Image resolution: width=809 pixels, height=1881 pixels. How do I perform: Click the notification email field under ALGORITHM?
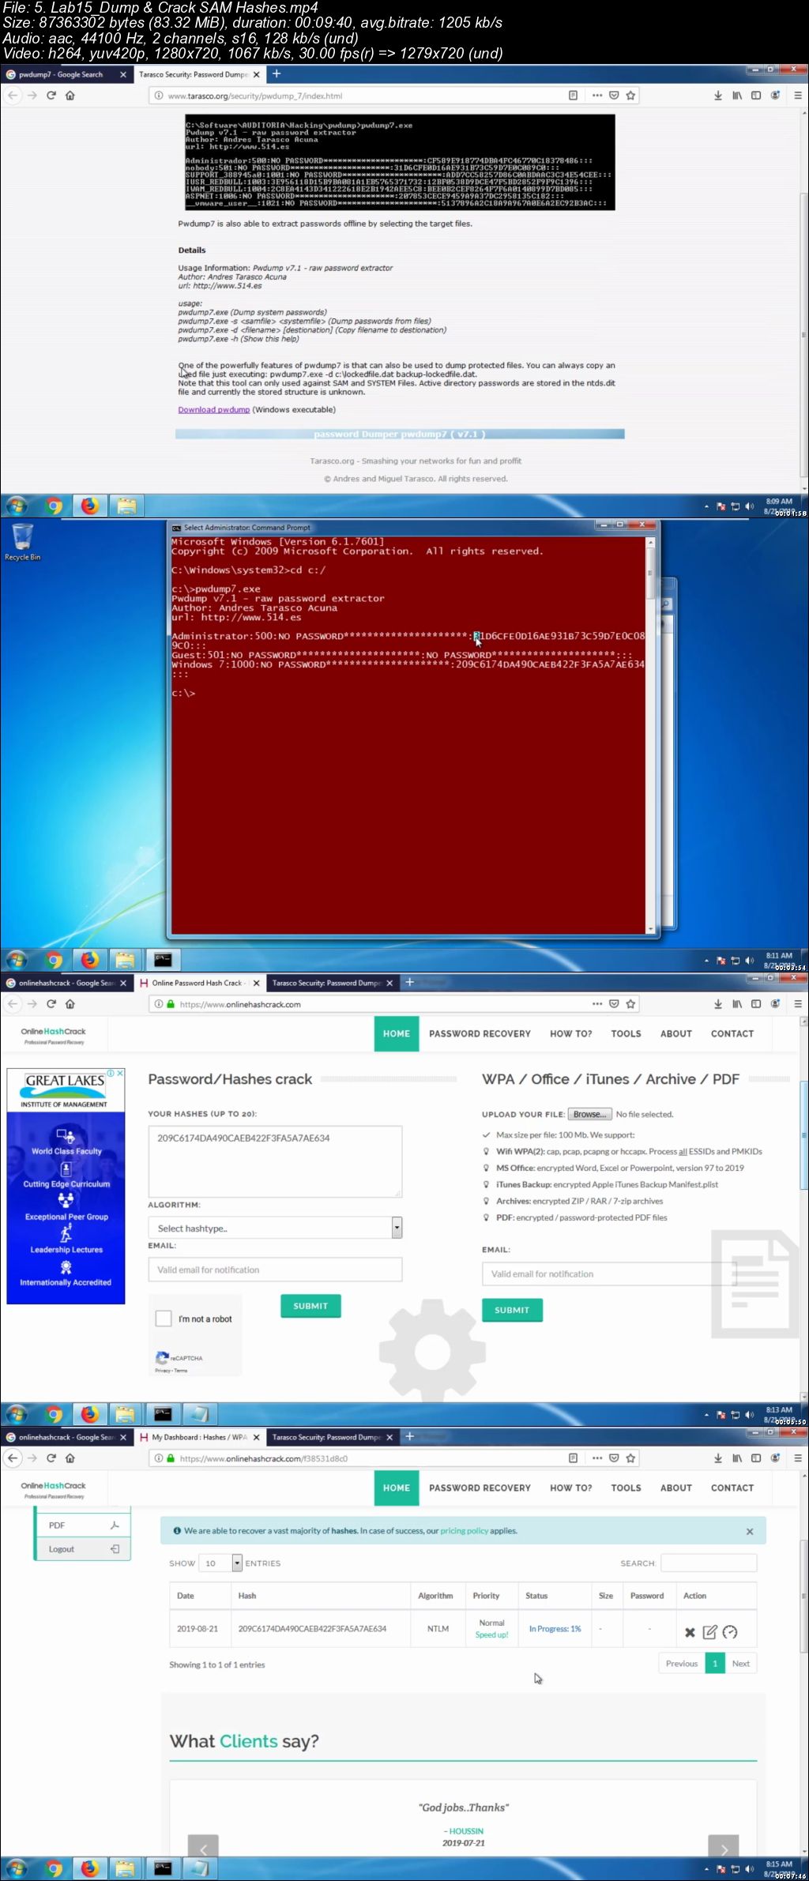(x=275, y=1270)
